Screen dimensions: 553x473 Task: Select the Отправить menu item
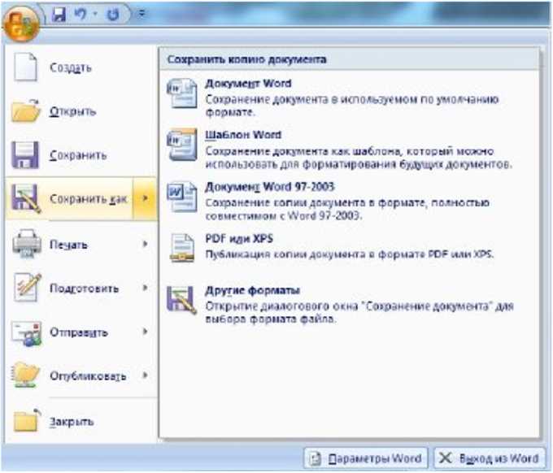(x=82, y=332)
